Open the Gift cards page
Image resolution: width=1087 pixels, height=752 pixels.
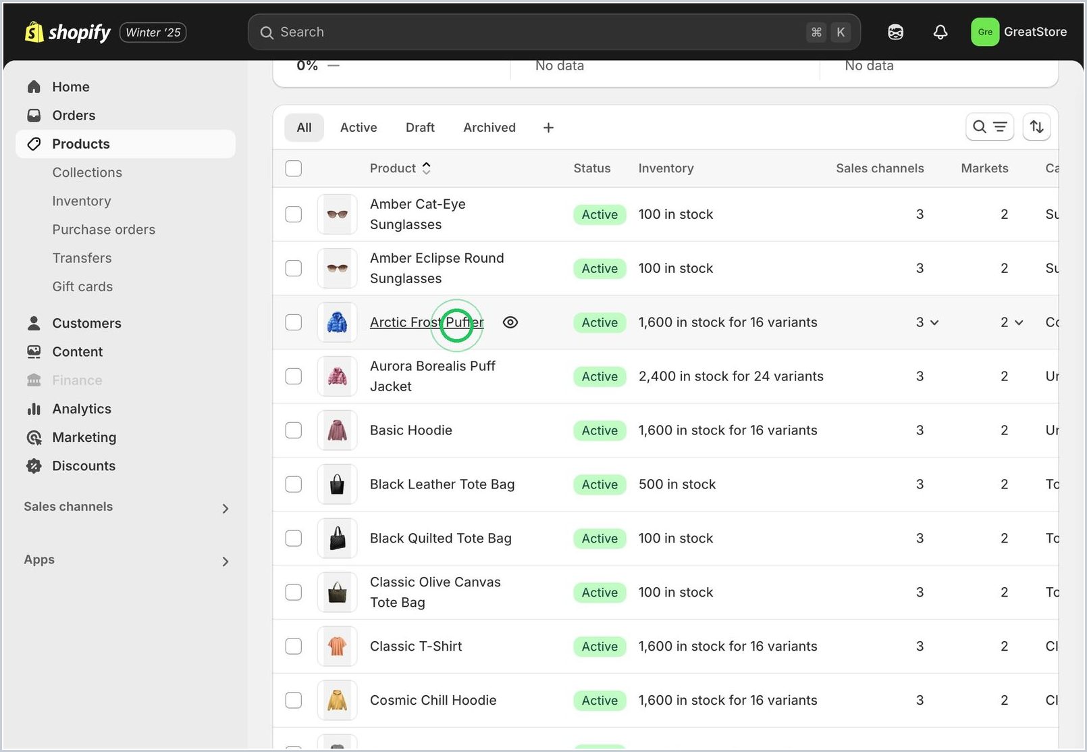(82, 286)
